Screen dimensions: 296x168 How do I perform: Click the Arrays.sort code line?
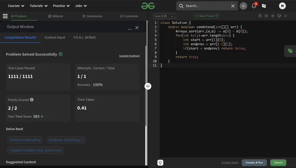click(212, 31)
